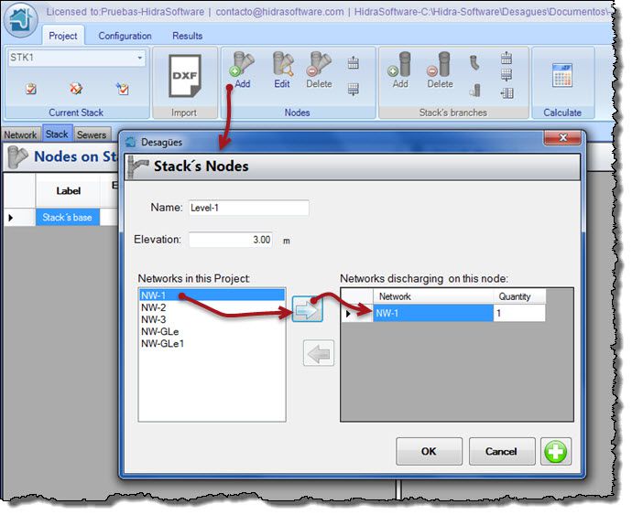The height and width of the screenshot is (515, 632).
Task: Switch to the Configuration ribbon tab
Action: [125, 36]
